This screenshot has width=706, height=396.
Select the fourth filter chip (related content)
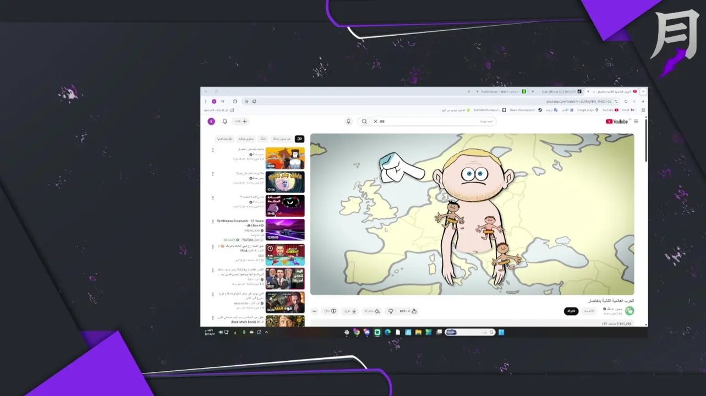pos(246,139)
